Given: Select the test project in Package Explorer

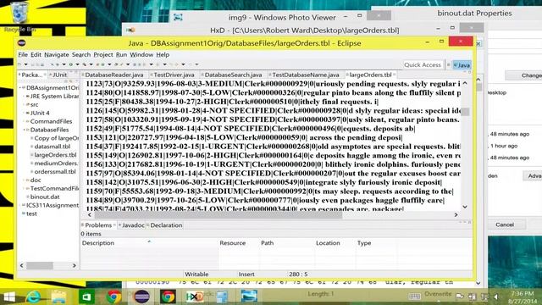Looking at the screenshot, I should pos(31,213).
